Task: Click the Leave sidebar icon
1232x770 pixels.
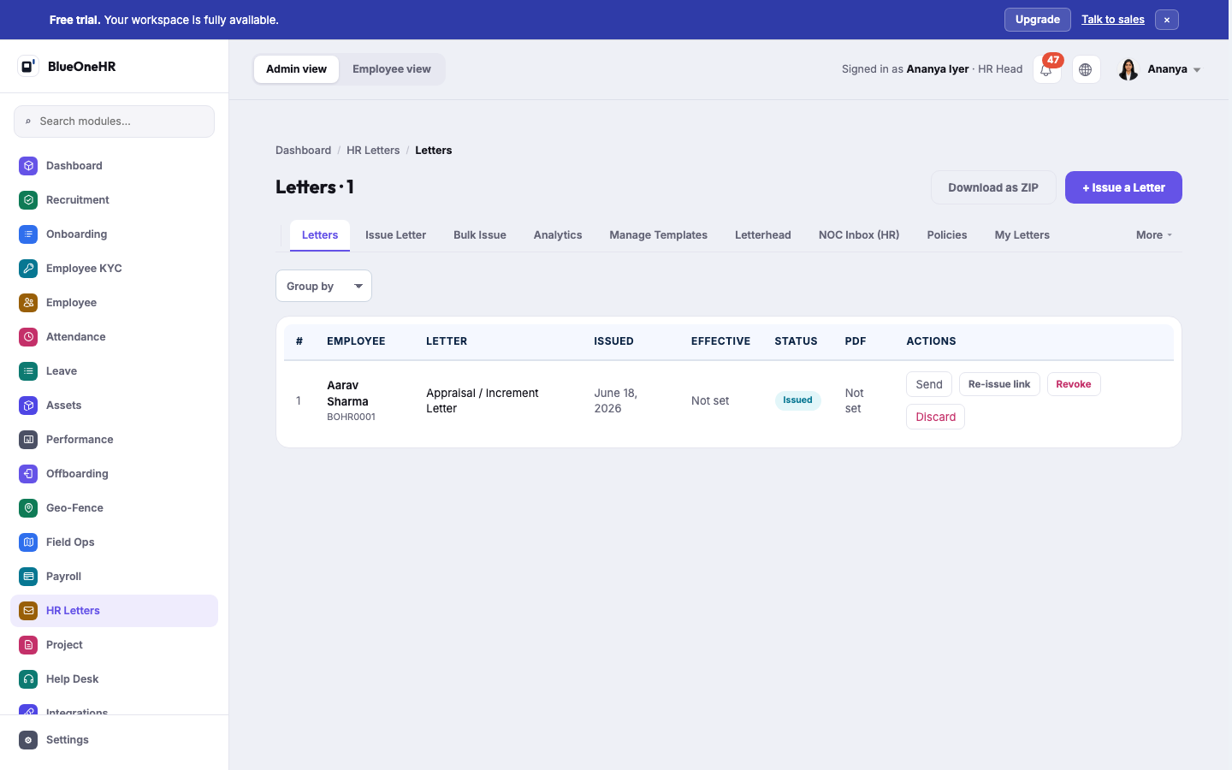Action: 28,371
